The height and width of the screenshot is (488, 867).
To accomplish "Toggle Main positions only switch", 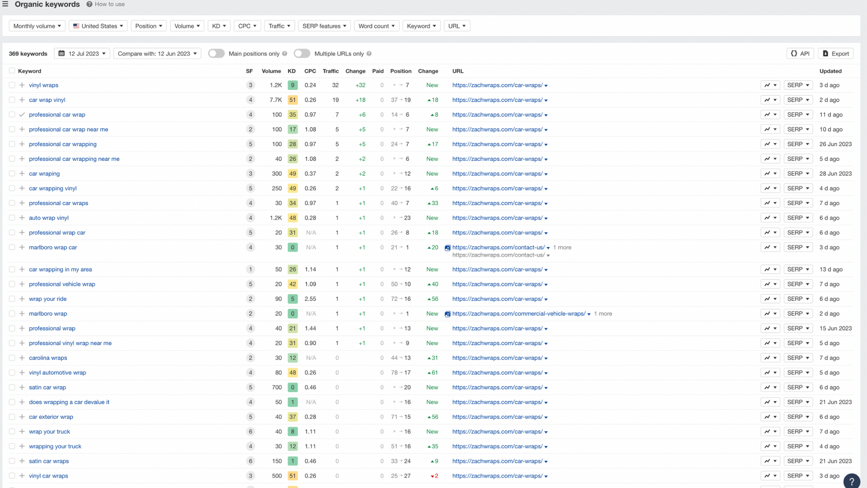I will coord(216,53).
